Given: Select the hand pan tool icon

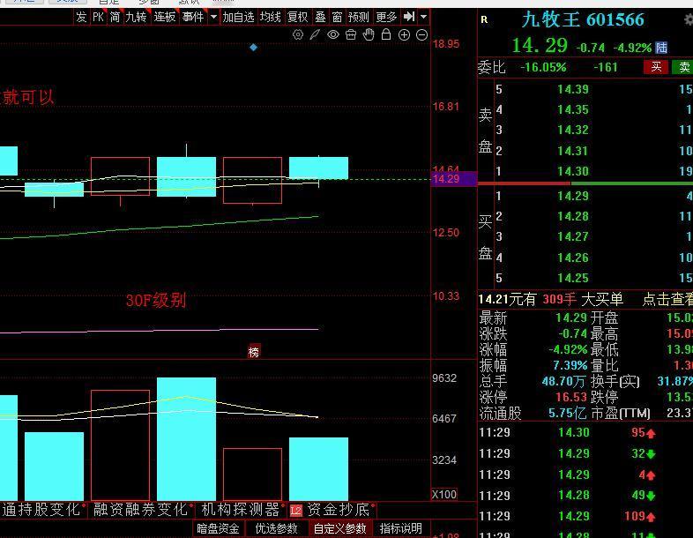Looking at the screenshot, I should click(x=369, y=35).
